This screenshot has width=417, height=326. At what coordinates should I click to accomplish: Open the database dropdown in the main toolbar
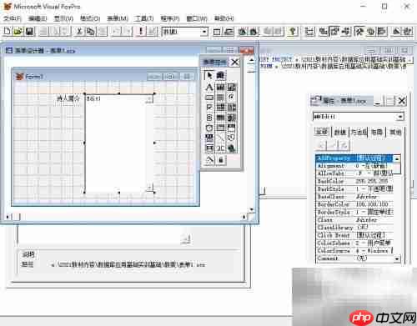coord(204,32)
